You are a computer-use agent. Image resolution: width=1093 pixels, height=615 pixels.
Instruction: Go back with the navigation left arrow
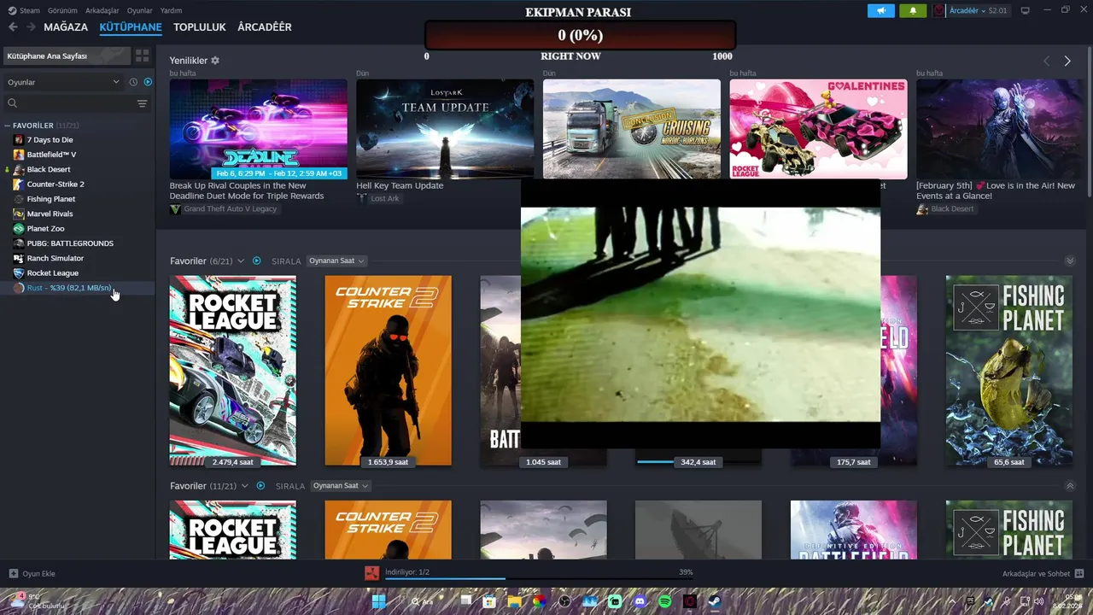coord(13,27)
